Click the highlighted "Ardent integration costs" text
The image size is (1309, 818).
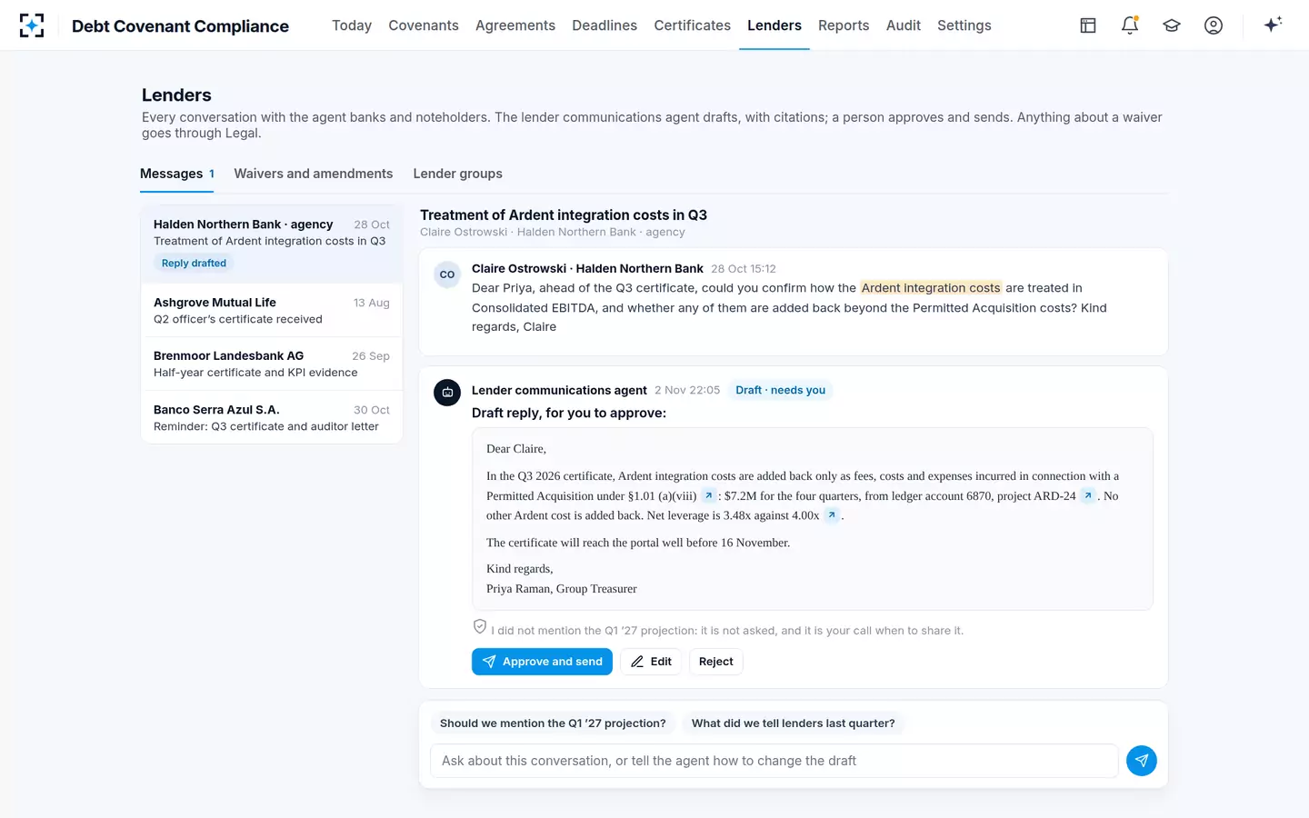coord(931,288)
